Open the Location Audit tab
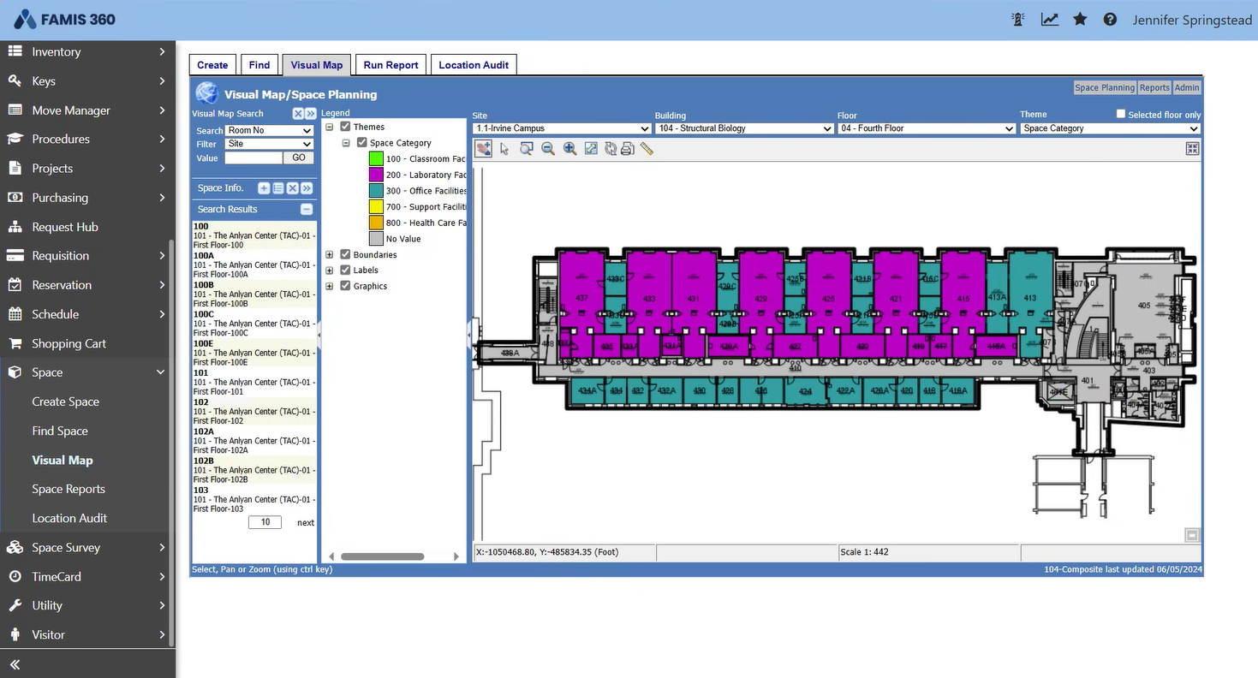Viewport: 1258px width, 678px height. [x=474, y=64]
